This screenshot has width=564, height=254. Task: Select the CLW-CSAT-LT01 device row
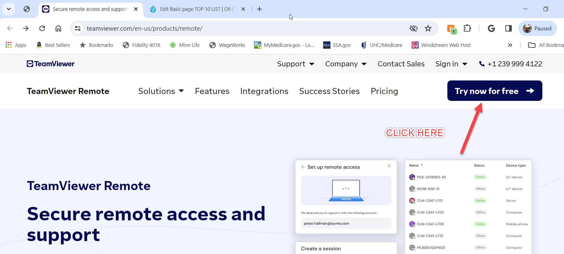coord(468,201)
